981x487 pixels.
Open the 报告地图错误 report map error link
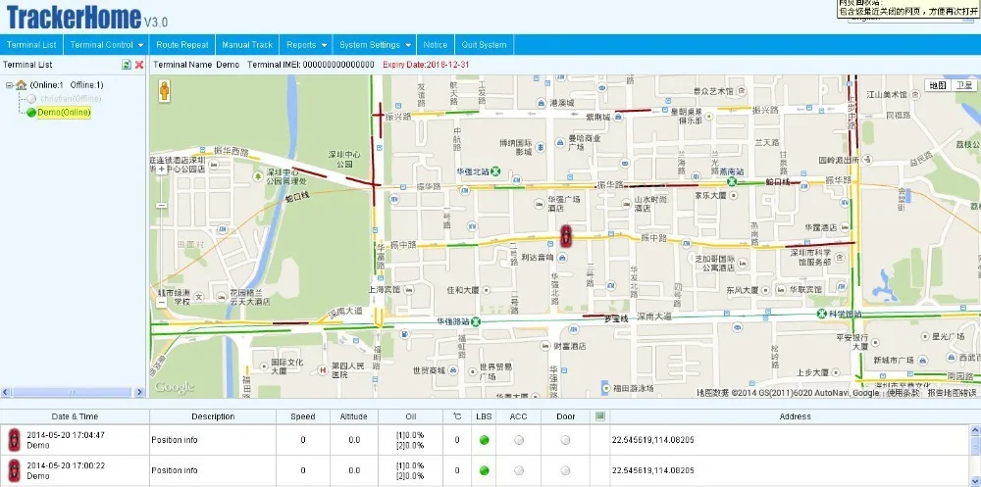[x=952, y=393]
